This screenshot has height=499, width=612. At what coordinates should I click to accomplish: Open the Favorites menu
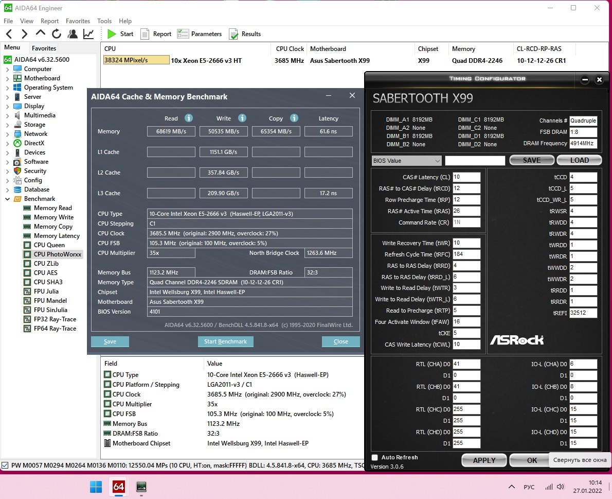(78, 21)
